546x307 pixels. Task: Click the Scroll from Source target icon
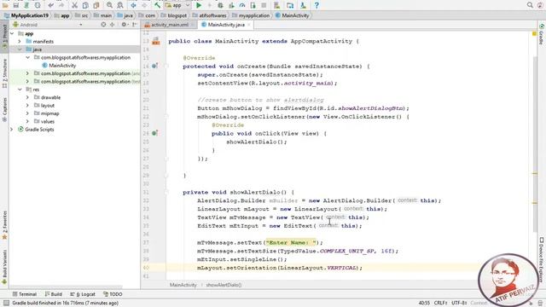(103, 25)
